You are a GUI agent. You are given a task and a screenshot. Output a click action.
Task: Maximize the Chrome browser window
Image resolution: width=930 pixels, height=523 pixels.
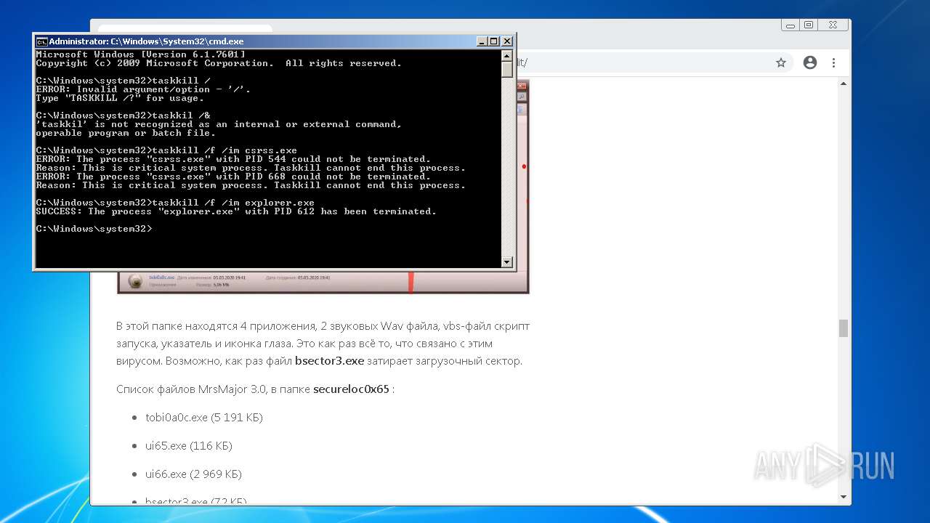point(809,25)
